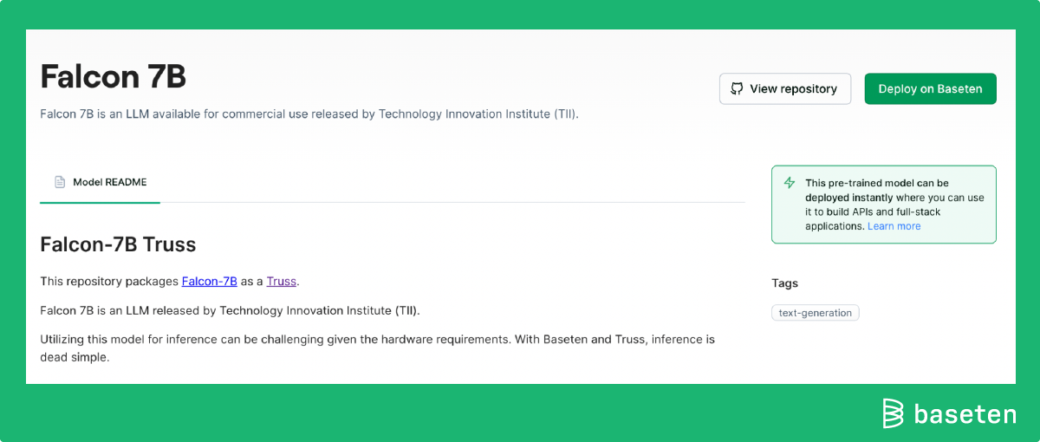Open the View repository button
The image size is (1040, 442).
coord(785,88)
